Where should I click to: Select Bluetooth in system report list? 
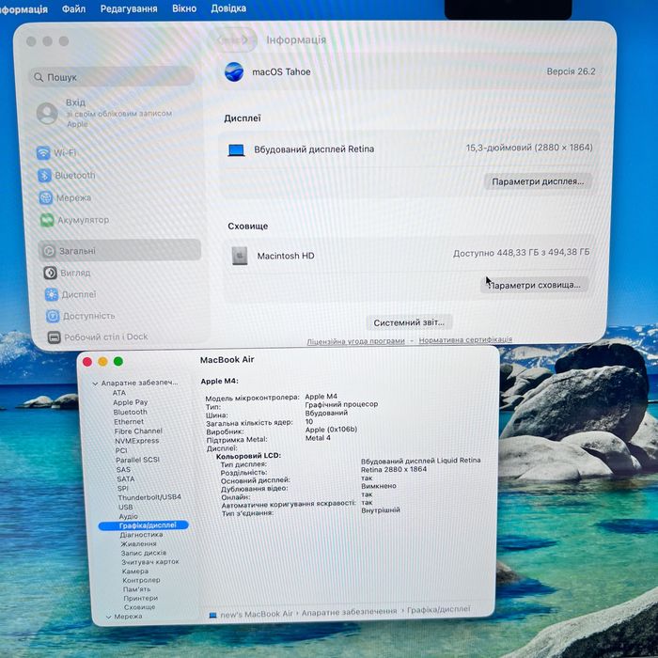point(130,412)
